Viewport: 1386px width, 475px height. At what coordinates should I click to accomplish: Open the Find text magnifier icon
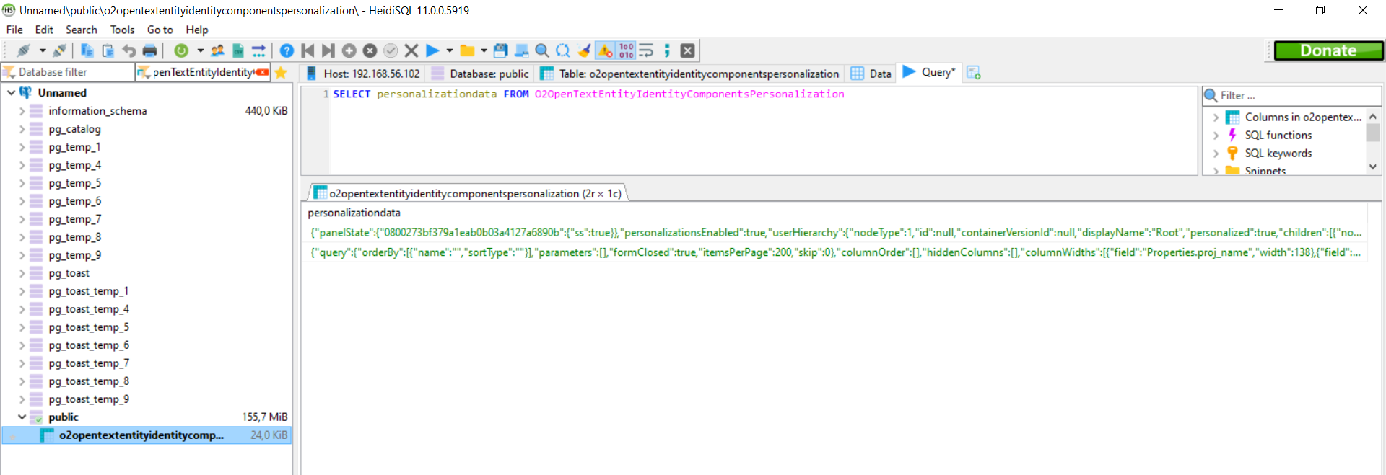pyautogui.click(x=542, y=50)
